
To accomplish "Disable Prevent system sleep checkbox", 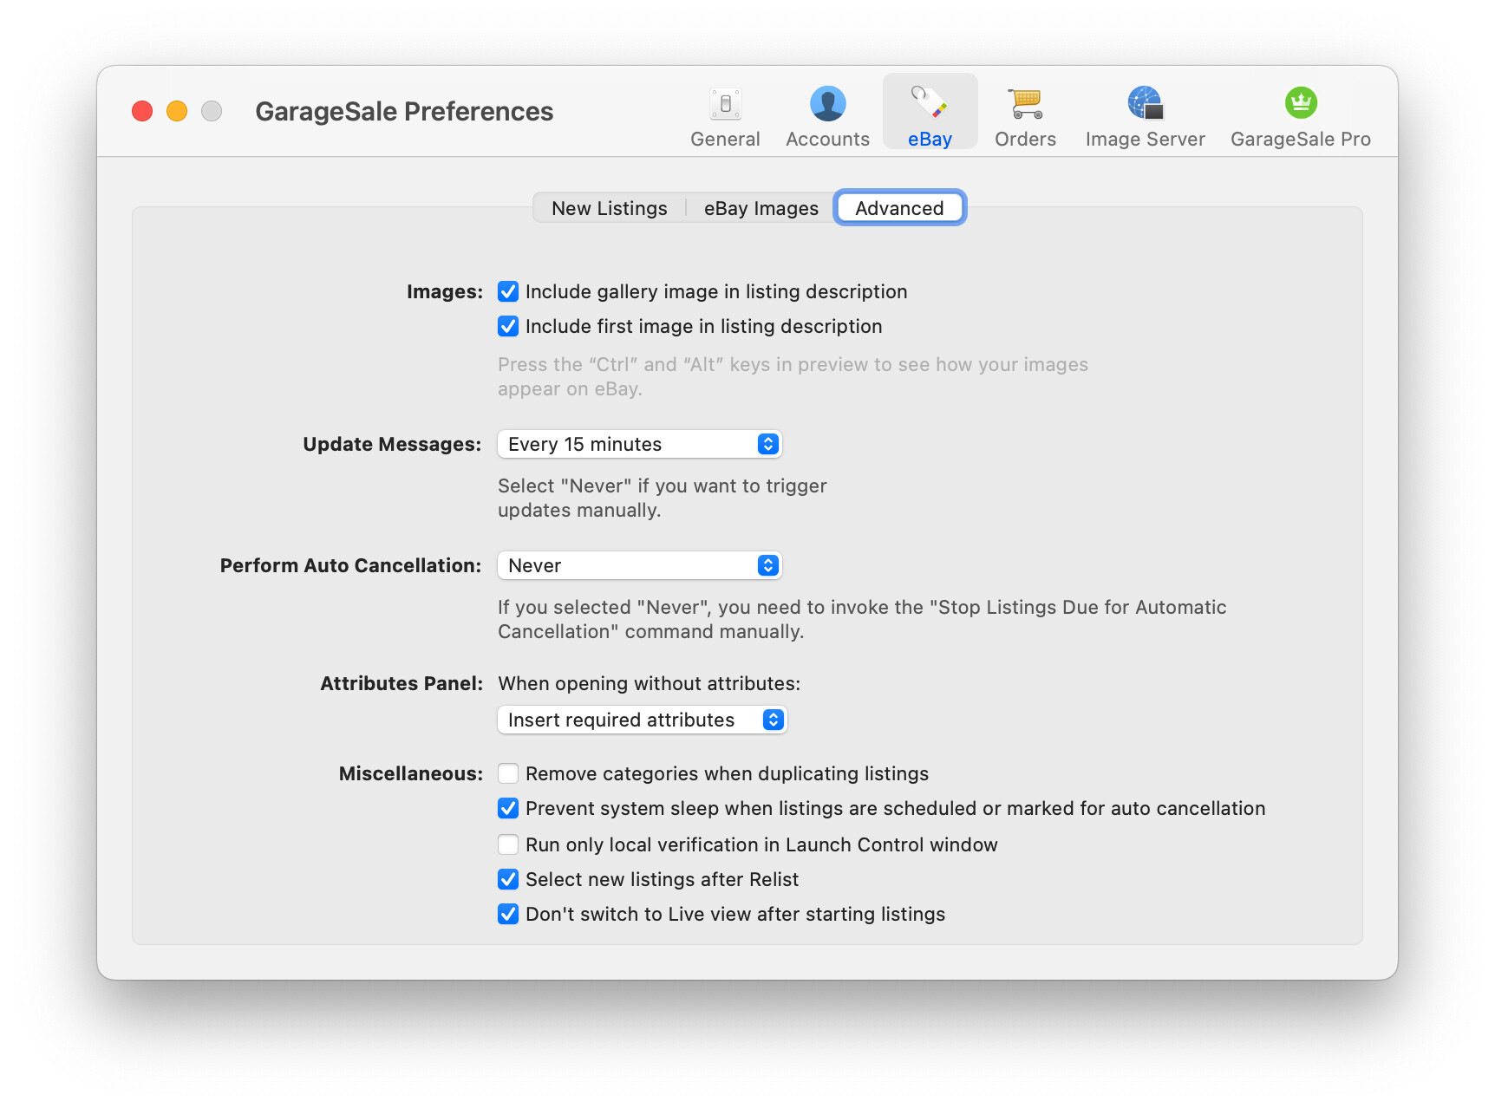I will pos(508,809).
